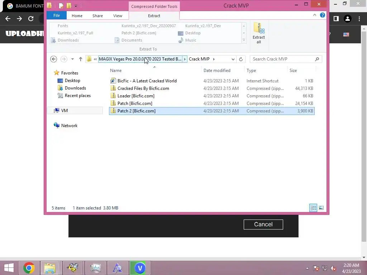The image size is (367, 275).
Task: Open the recent locations dropdown arrow
Action: 72,59
